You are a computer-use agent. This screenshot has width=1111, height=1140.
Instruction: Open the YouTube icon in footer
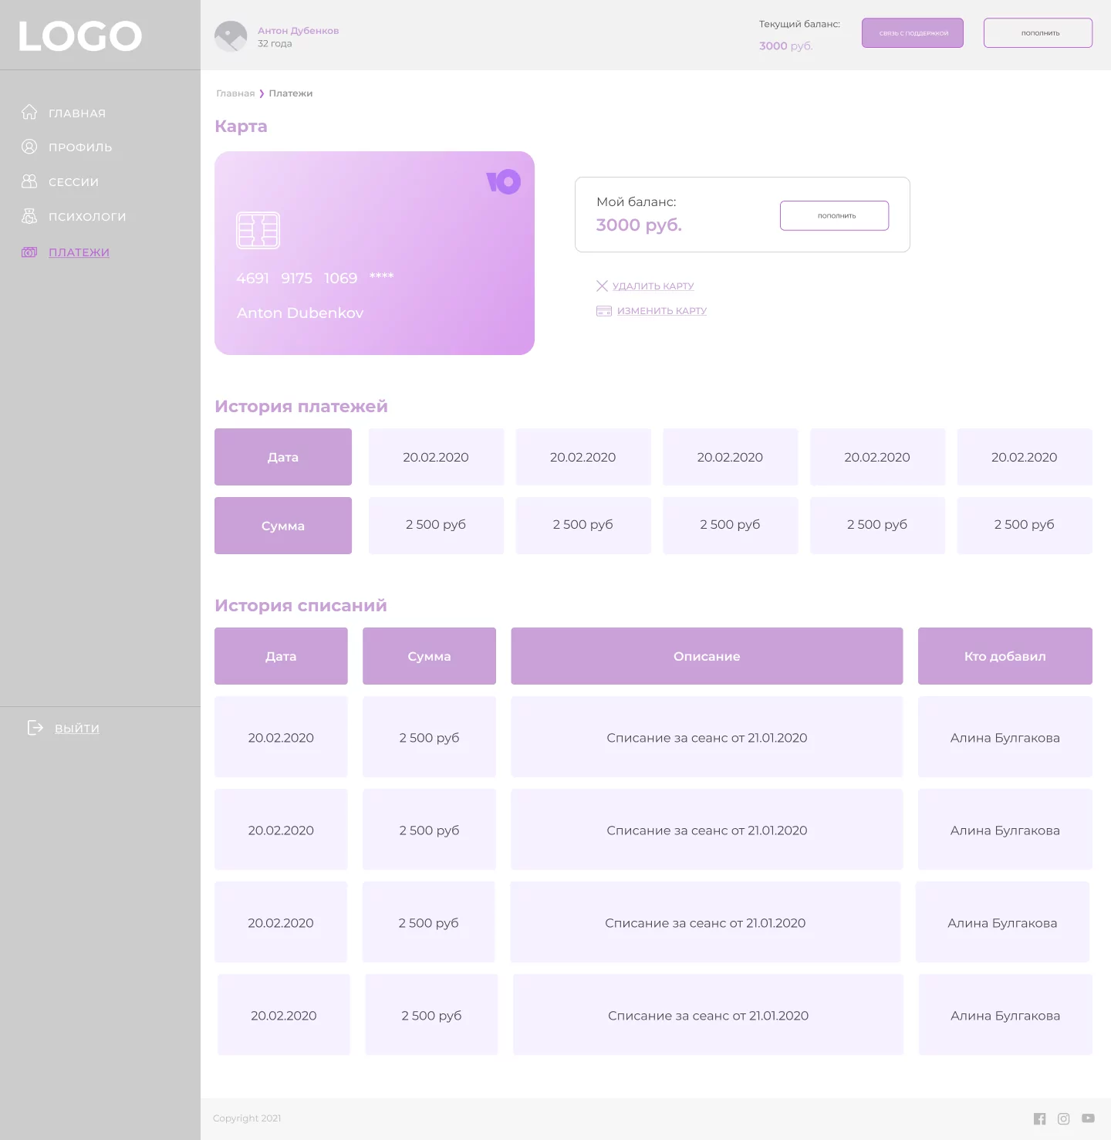[1088, 1118]
